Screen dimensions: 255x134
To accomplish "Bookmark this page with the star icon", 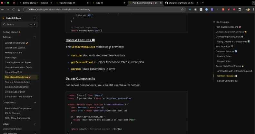I will (182, 9).
